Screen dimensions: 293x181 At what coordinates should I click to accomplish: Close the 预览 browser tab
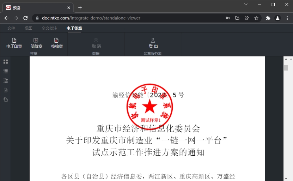69,8
